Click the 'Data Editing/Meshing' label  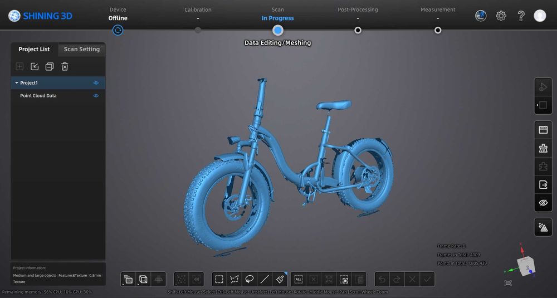point(278,43)
